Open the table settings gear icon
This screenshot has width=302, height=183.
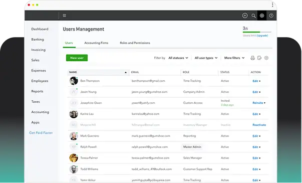(x=266, y=58)
